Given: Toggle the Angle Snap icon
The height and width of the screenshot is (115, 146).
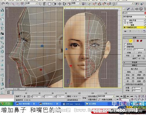Looking at the screenshot, I should click(x=99, y=4).
